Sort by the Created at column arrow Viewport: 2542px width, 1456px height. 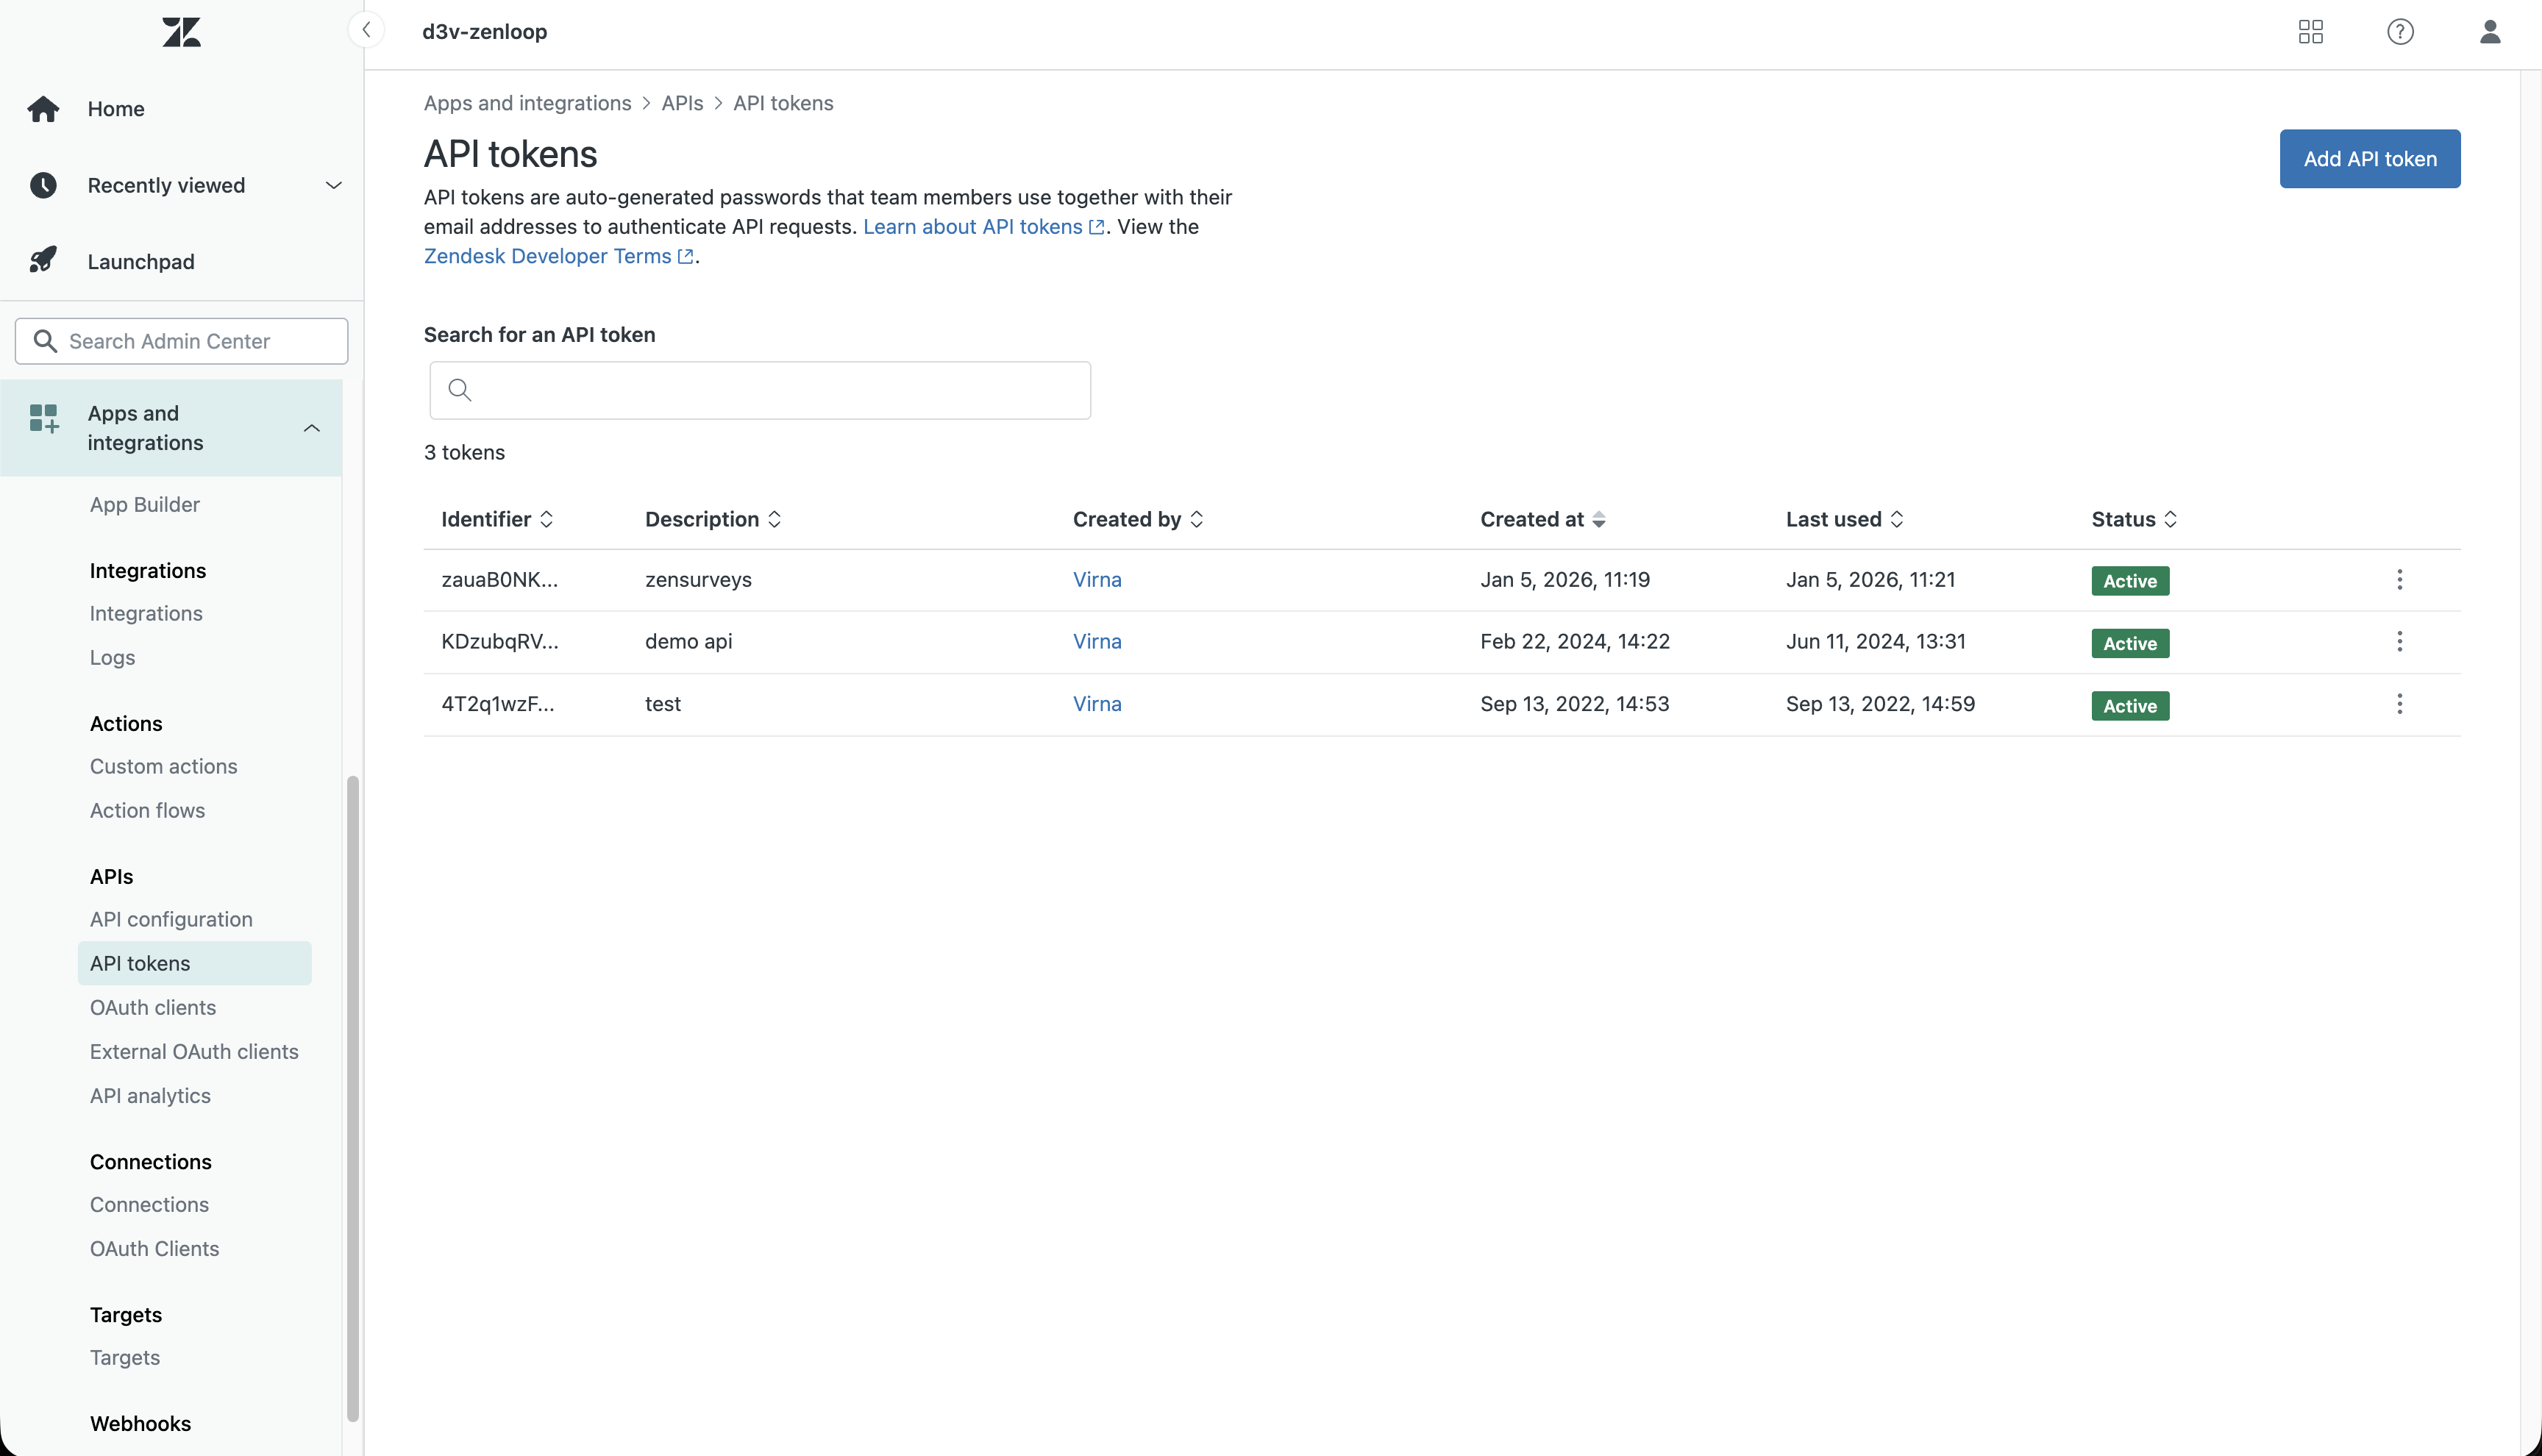1598,519
